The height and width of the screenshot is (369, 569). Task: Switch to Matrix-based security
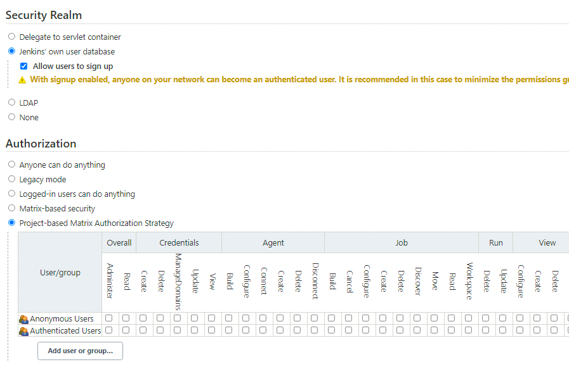coord(11,208)
